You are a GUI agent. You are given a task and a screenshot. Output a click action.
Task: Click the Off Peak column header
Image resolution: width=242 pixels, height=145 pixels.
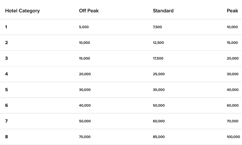click(x=89, y=11)
